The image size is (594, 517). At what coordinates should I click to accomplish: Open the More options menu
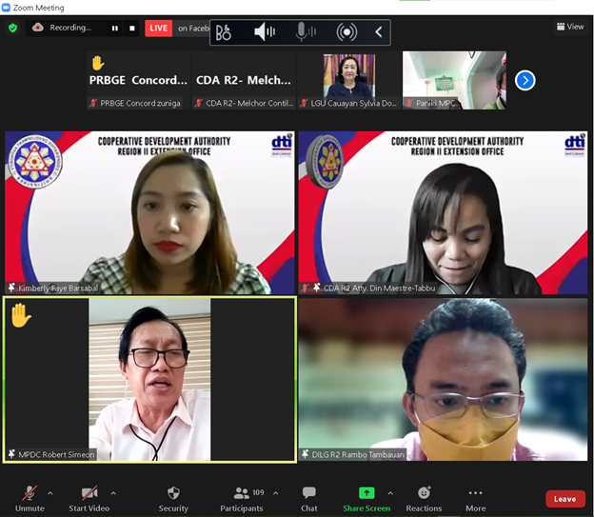coord(475,499)
